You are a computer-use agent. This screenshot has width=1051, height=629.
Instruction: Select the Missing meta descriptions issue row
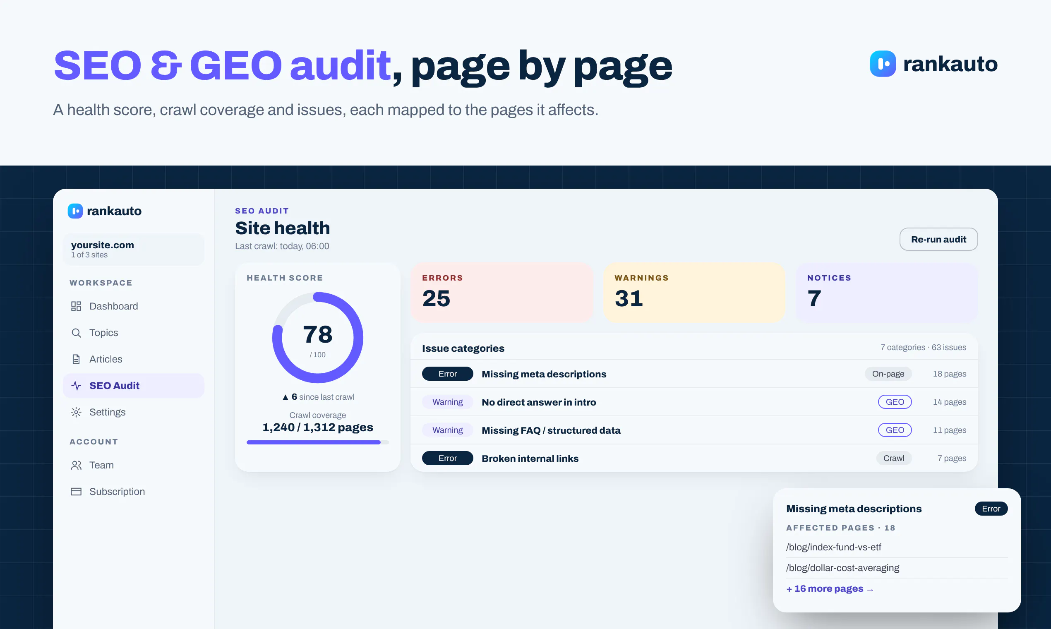click(694, 374)
